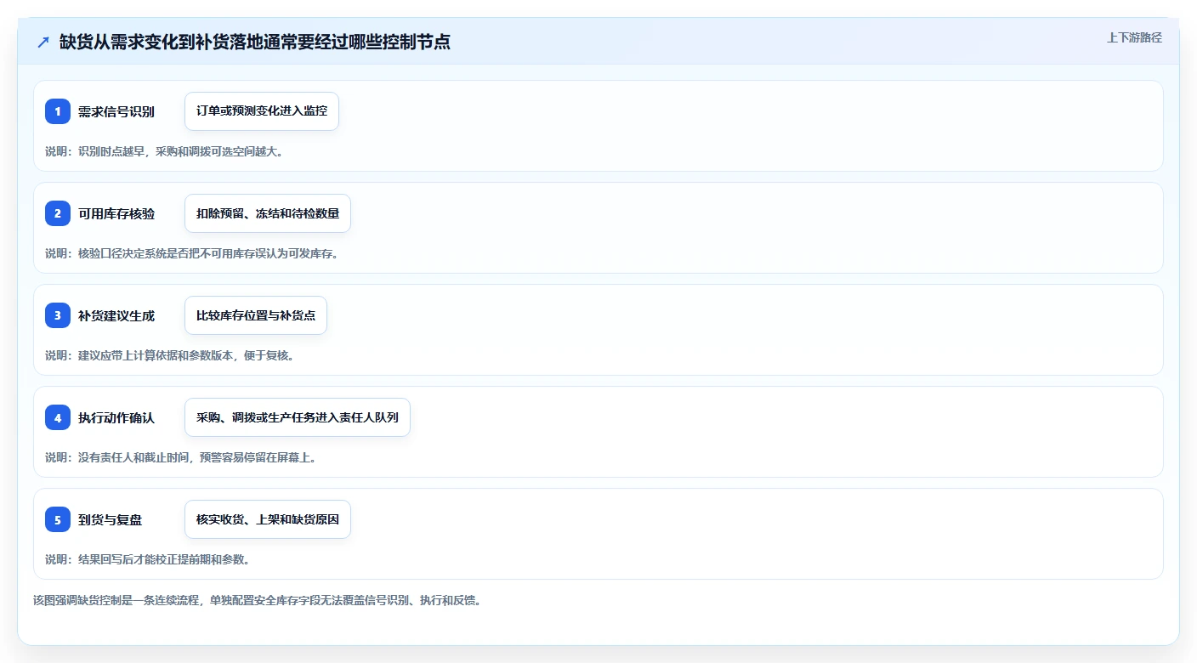Click the note 结果回写后才能校正提前期和参数
The image size is (1197, 663).
point(147,559)
